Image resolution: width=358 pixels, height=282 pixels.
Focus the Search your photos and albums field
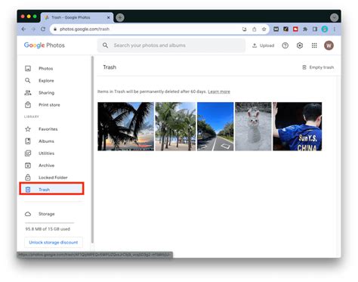point(171,45)
